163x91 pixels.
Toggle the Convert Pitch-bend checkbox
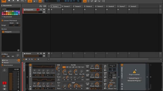tap(2, 20)
